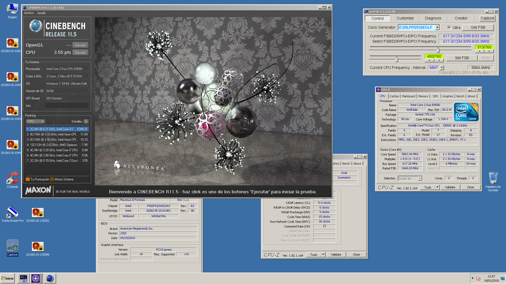
Task: Adjust the upper FSB slider thumb
Action: point(438,50)
